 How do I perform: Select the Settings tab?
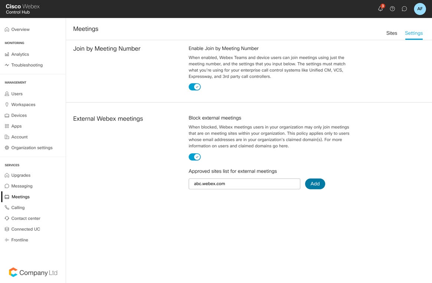(x=414, y=33)
